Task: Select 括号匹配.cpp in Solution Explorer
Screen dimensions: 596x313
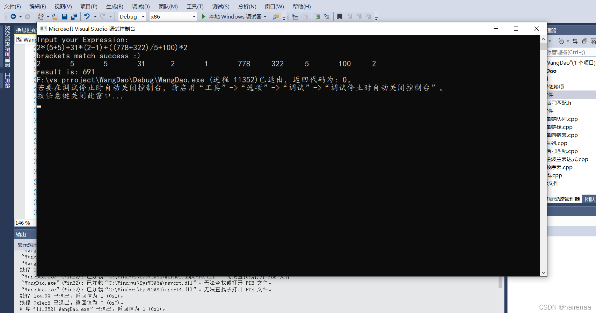Action: tap(562, 151)
